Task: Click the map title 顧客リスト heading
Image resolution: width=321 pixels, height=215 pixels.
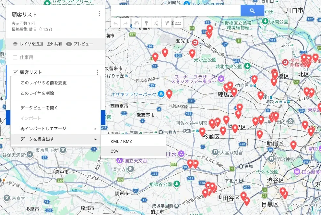Action: 24,15
